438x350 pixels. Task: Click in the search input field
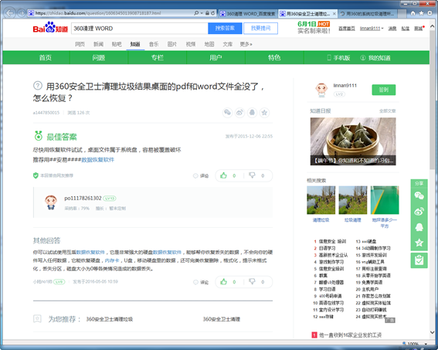(x=140, y=29)
